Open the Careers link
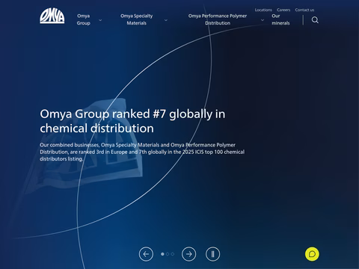The image size is (359, 269). 283,10
